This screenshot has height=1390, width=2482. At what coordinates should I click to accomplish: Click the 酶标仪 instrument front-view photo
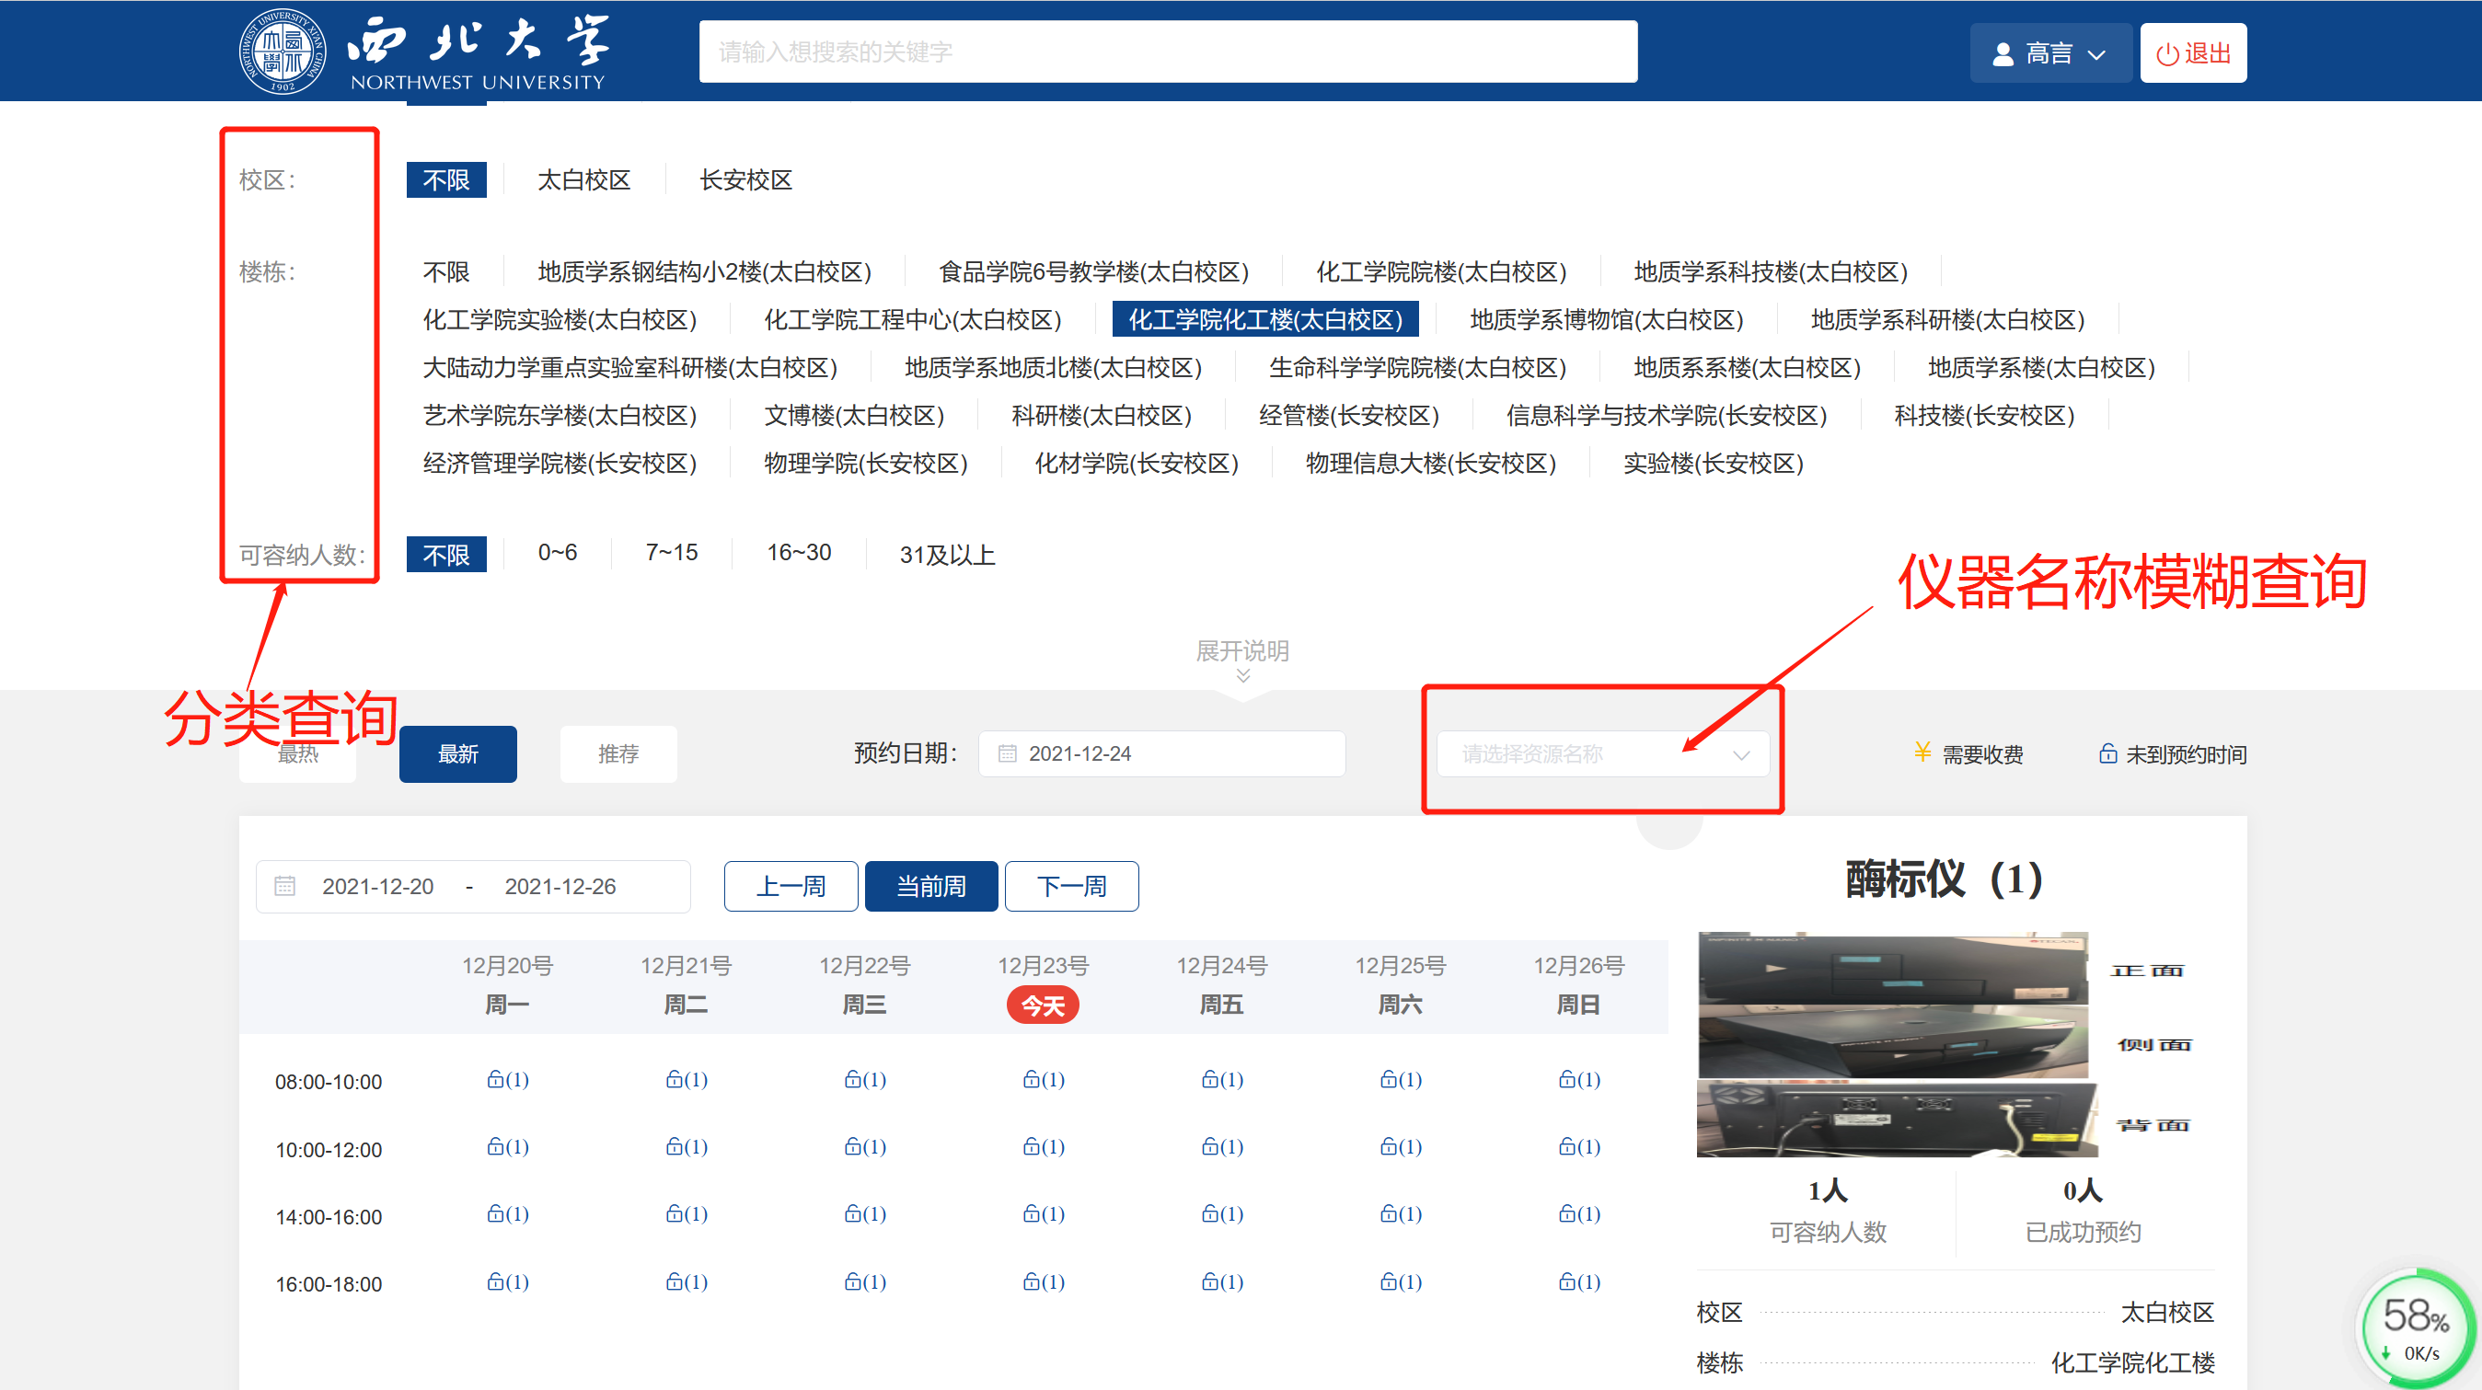pos(1891,967)
